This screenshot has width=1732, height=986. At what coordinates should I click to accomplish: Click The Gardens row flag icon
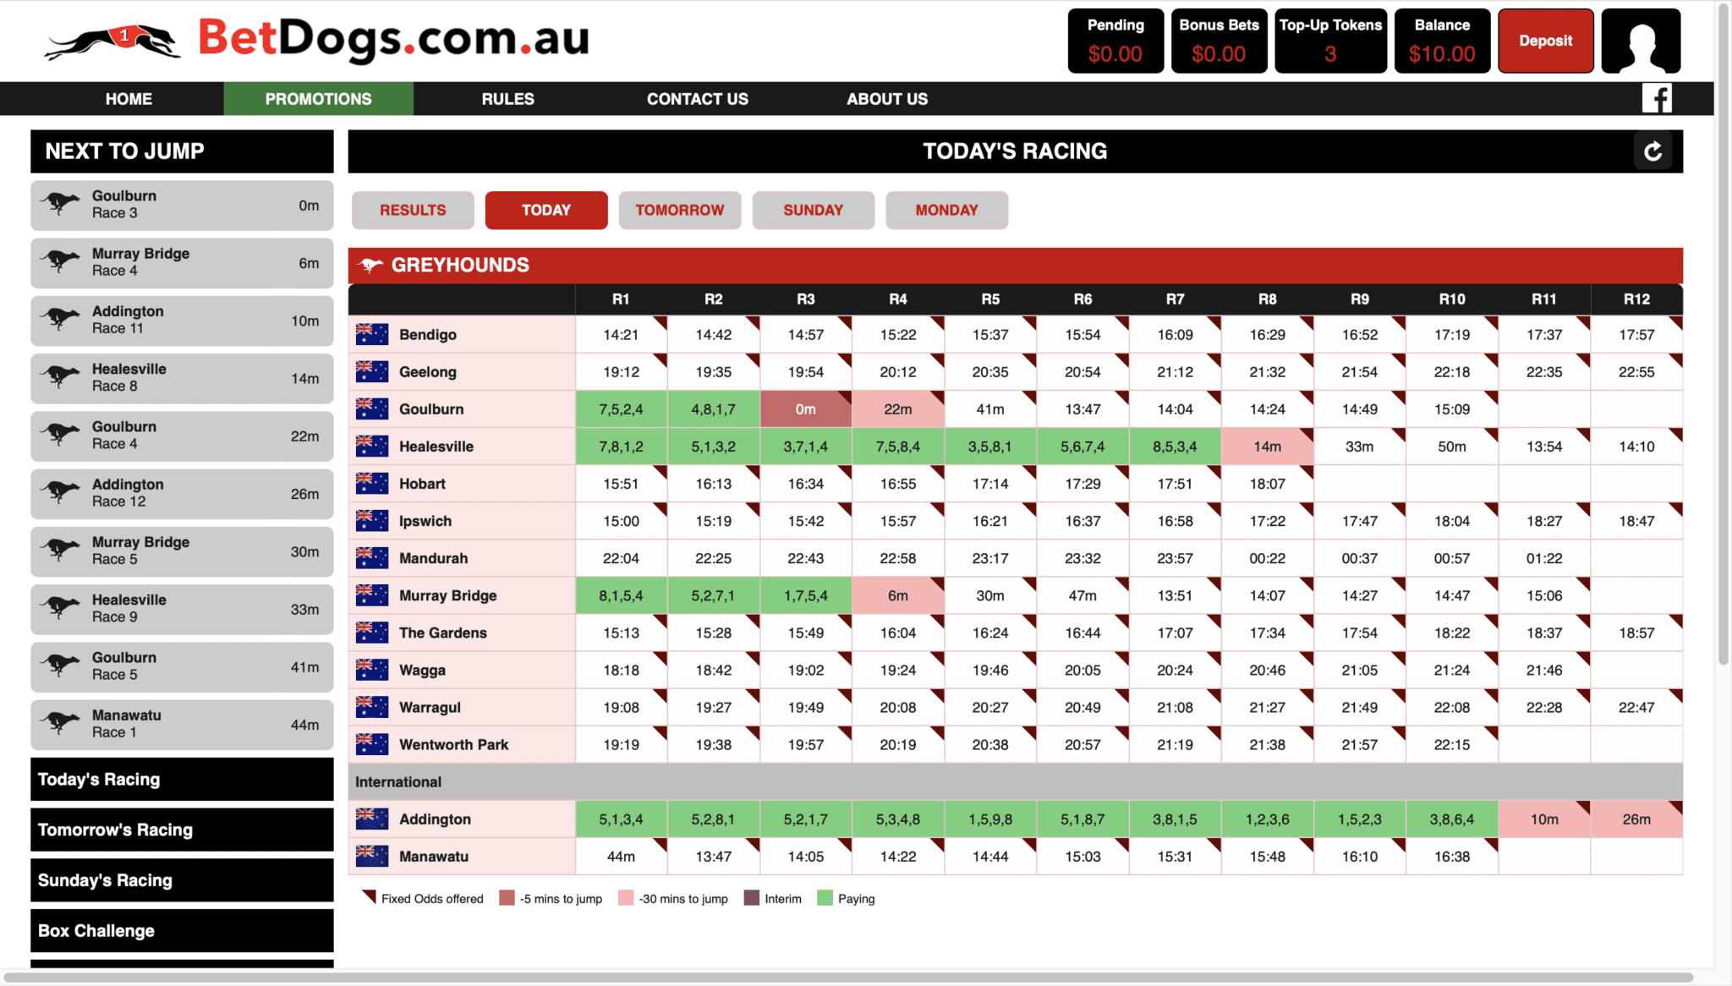[x=372, y=632]
